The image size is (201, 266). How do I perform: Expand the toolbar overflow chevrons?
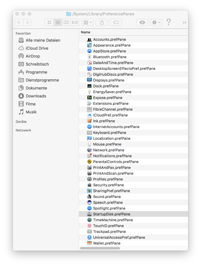point(184,23)
